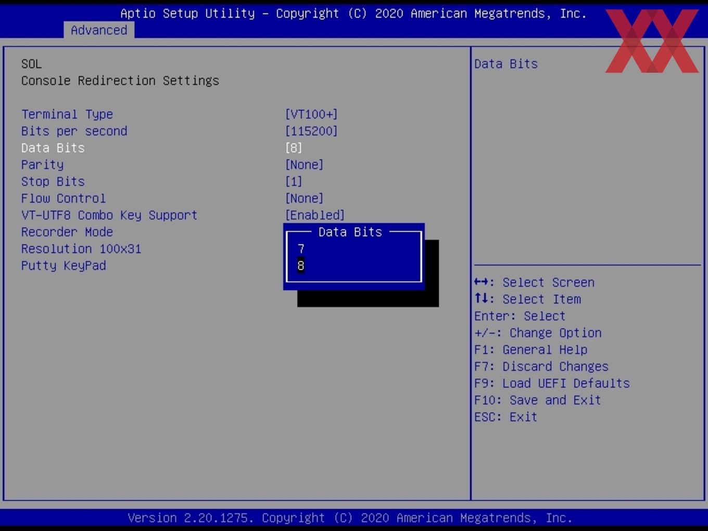Screen dimensions: 708x531
Task: Open the [8] data bits value
Action: pos(294,148)
